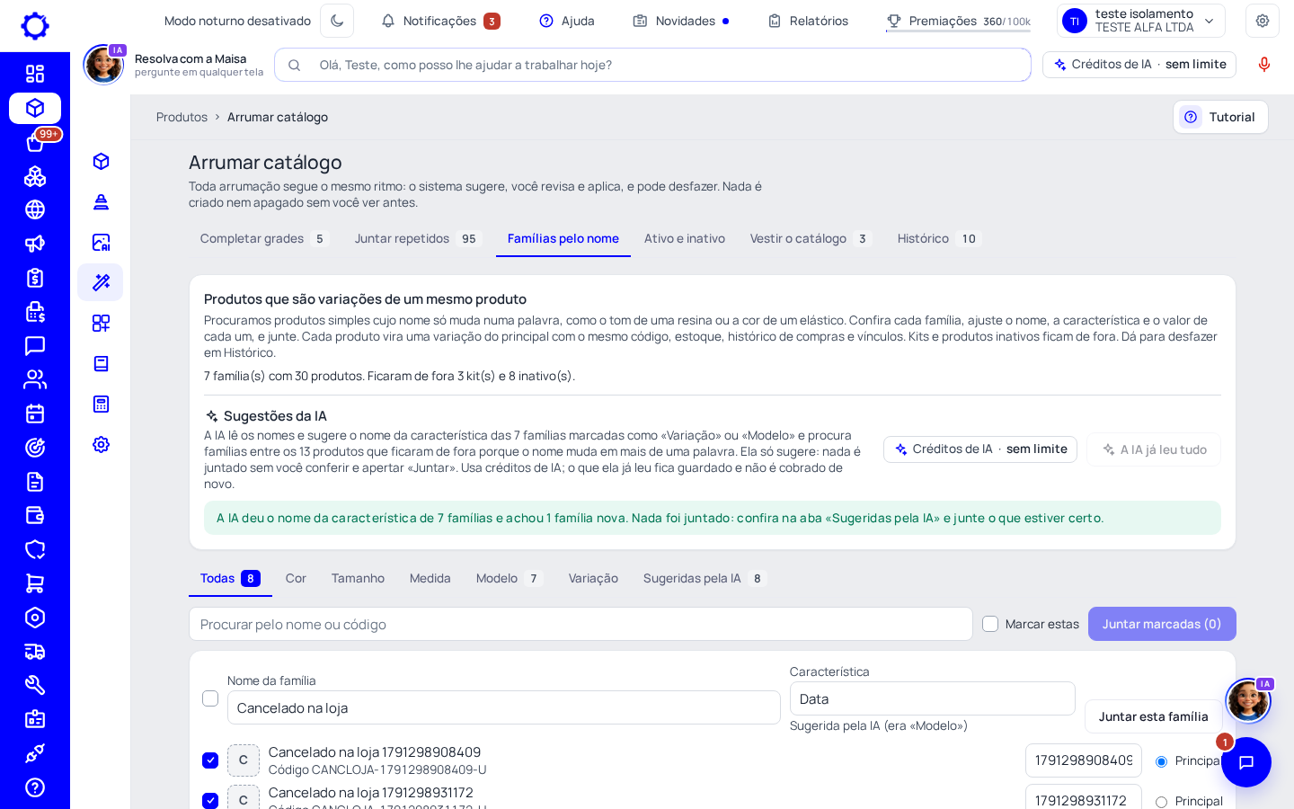This screenshot has height=809, width=1294.
Task: Open calendar icon in blue sidebar
Action: (35, 413)
